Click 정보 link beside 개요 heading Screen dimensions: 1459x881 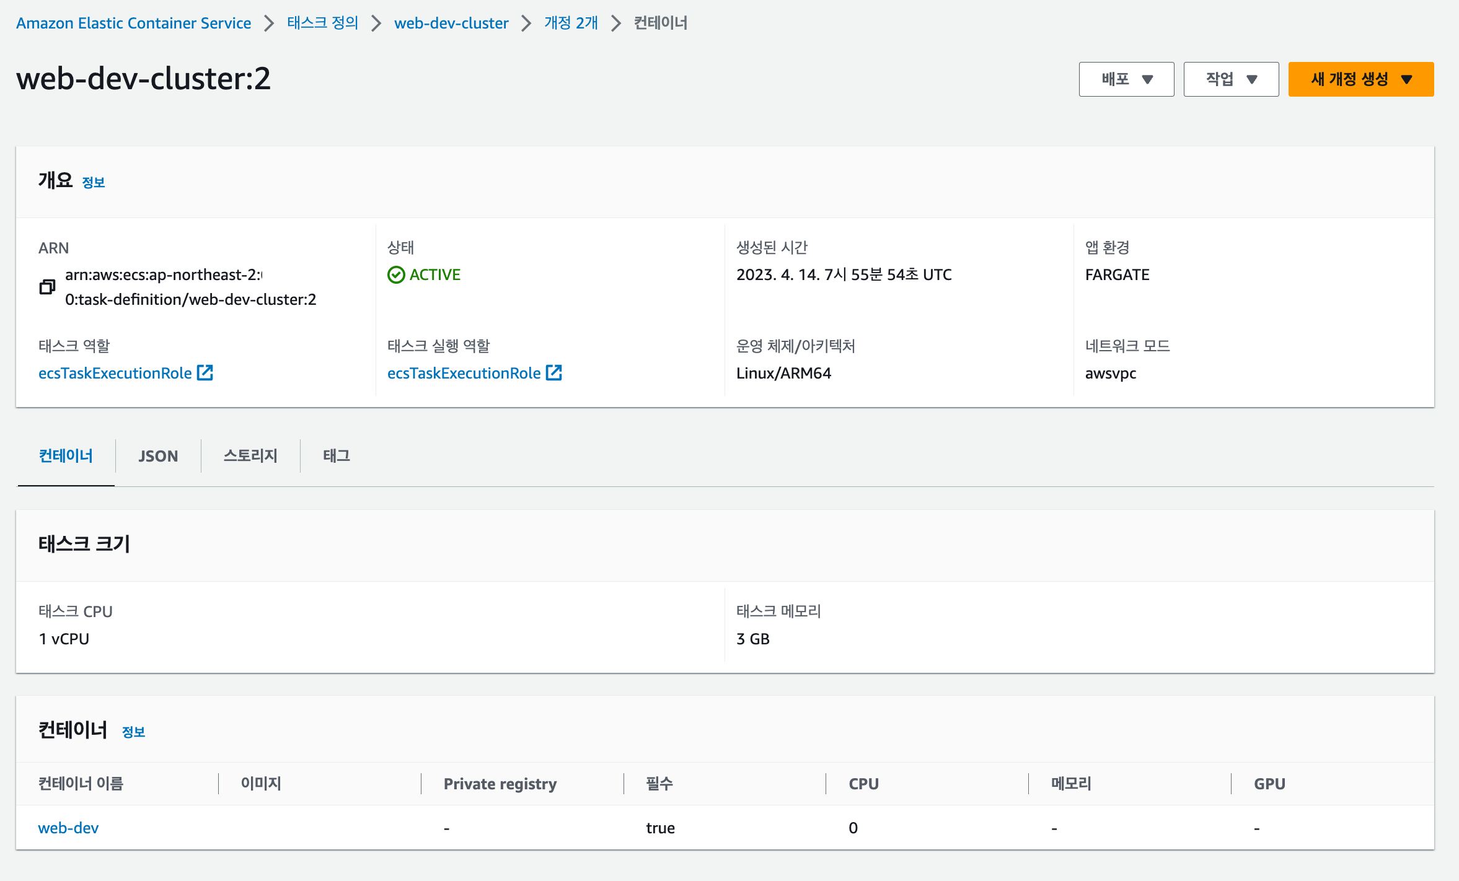pyautogui.click(x=94, y=183)
